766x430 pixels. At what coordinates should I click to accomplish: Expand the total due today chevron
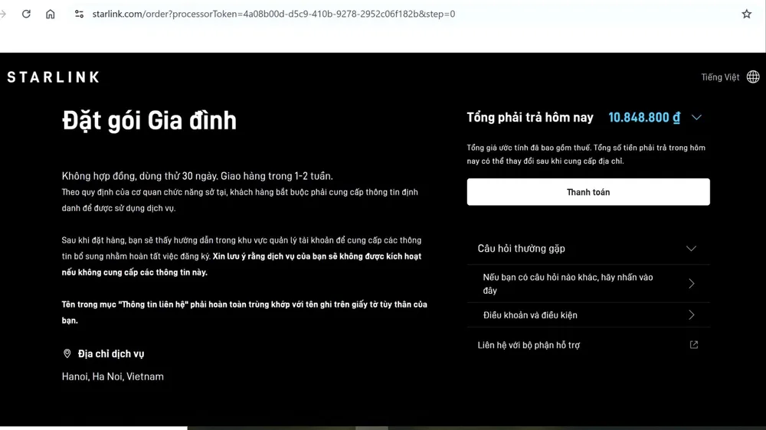[696, 118]
